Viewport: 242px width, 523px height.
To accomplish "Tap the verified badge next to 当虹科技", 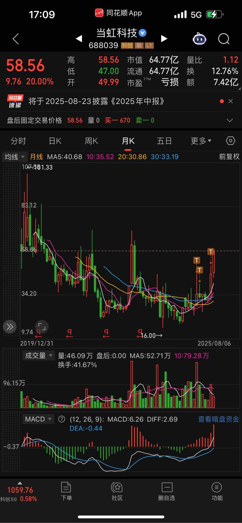I will point(142,33).
